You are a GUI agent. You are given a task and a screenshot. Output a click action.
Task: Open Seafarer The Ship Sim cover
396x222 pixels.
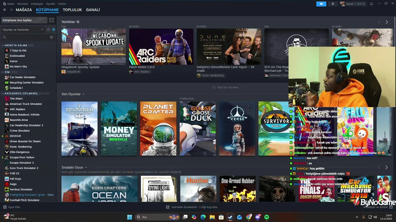click(80, 129)
